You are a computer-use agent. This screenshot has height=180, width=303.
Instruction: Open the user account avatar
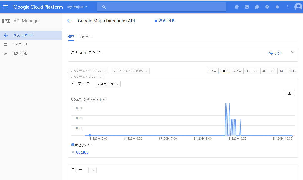pos(298,7)
